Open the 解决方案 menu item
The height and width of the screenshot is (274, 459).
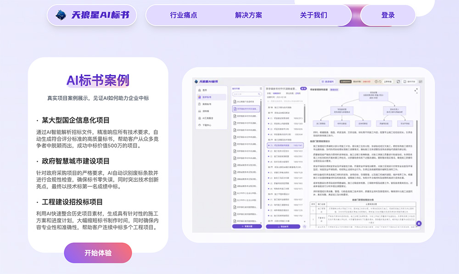pos(248,15)
